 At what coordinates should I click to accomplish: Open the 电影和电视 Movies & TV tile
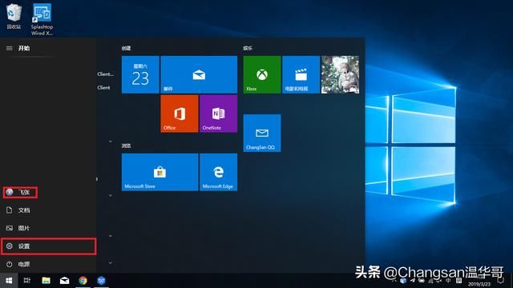[x=301, y=74]
